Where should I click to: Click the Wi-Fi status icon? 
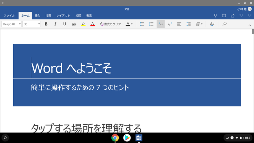(237, 138)
